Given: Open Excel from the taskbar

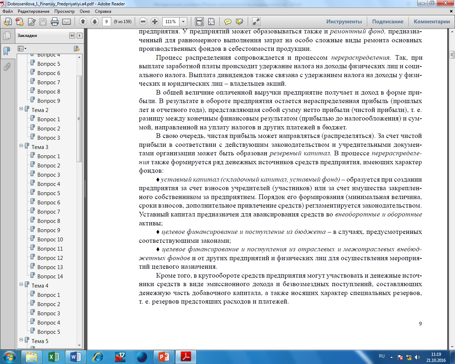Looking at the screenshot, I should tap(54, 357).
